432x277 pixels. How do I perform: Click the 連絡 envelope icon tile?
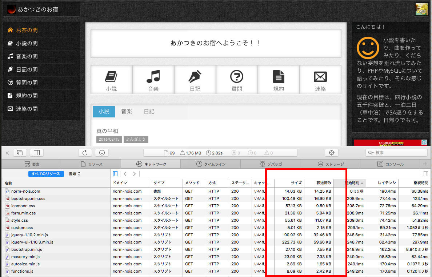(320, 80)
